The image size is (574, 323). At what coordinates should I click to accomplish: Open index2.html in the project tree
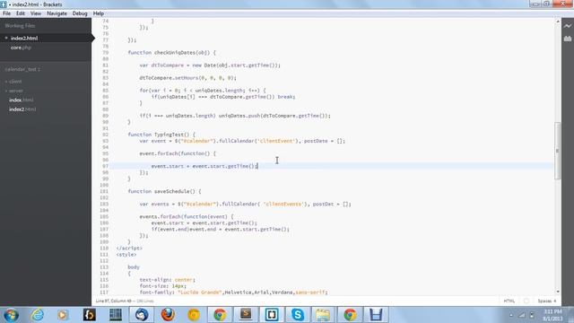22,109
